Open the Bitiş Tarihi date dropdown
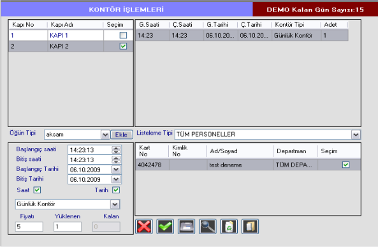The image size is (378, 247). pos(116,179)
